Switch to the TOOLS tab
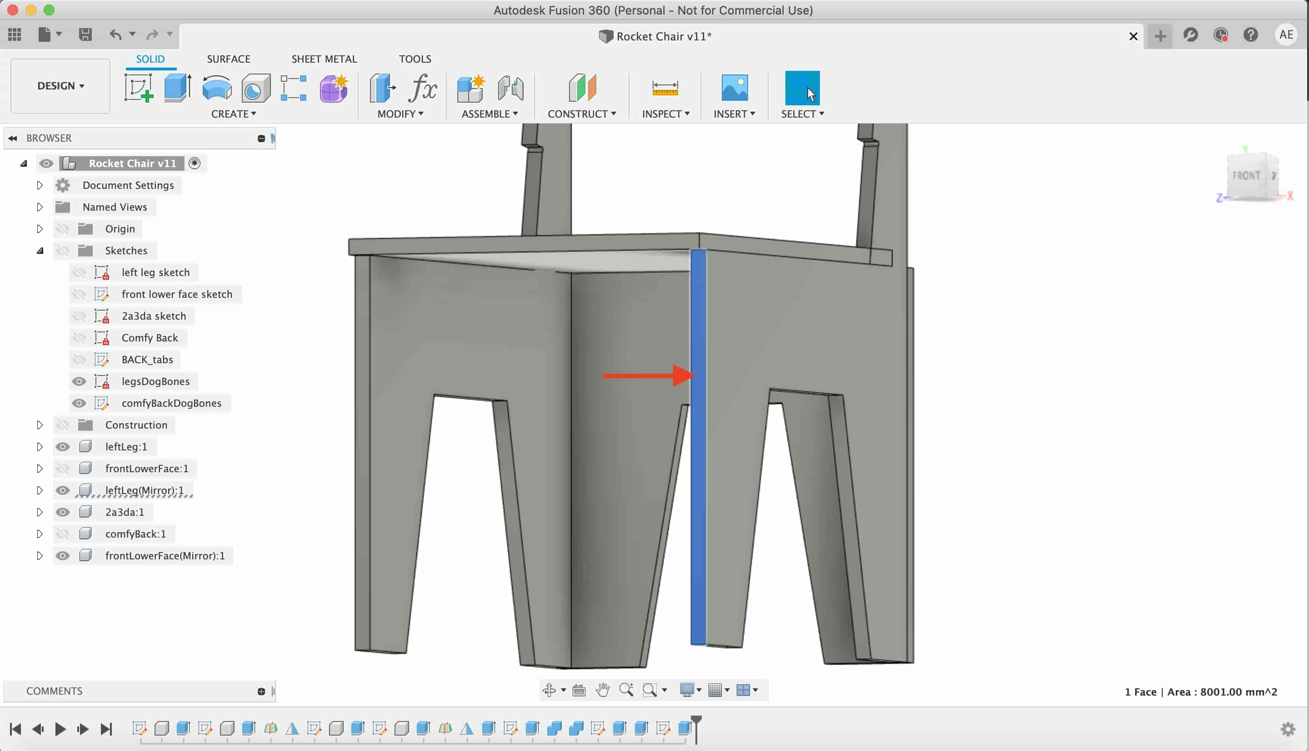1309x751 pixels. point(415,59)
